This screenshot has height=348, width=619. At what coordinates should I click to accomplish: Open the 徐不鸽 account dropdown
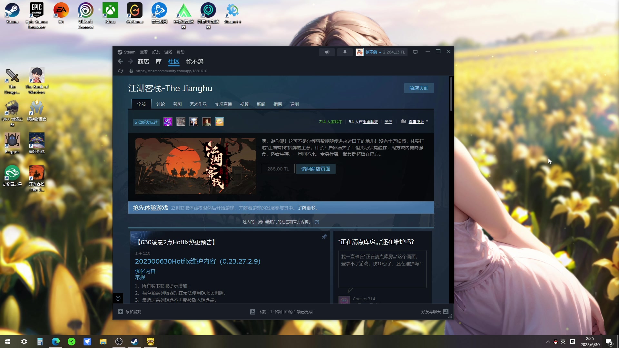click(373, 52)
